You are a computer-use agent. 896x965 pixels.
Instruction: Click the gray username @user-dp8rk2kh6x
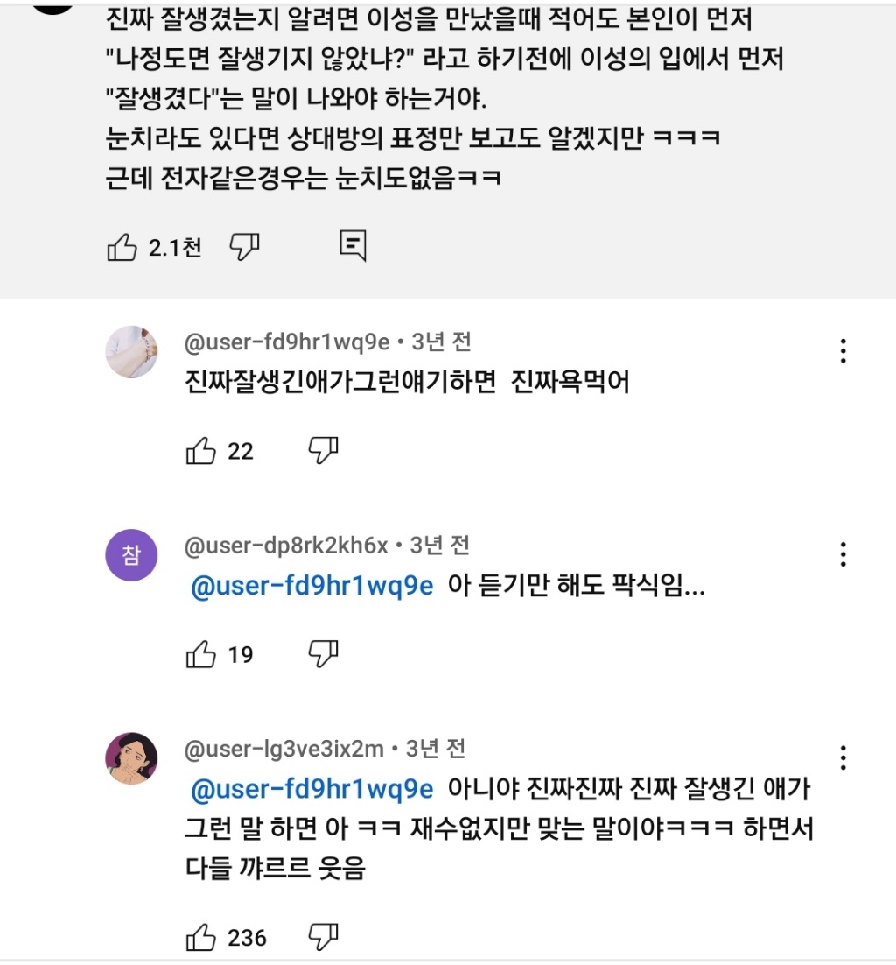[286, 546]
